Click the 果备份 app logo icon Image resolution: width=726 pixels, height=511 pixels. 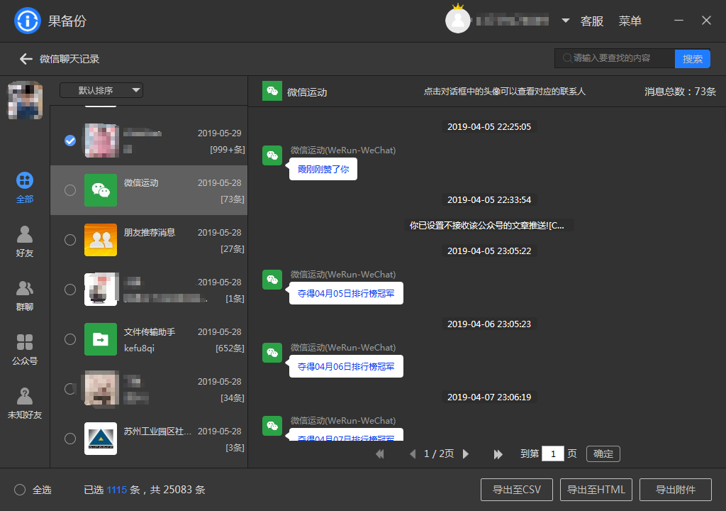tap(28, 21)
